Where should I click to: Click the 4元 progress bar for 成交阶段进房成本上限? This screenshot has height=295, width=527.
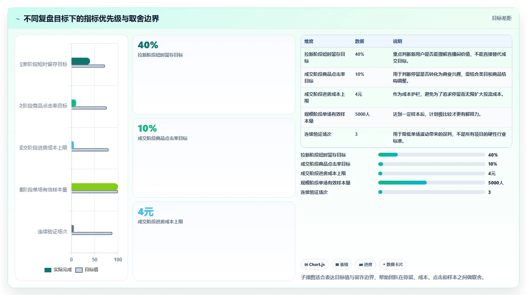click(431, 174)
